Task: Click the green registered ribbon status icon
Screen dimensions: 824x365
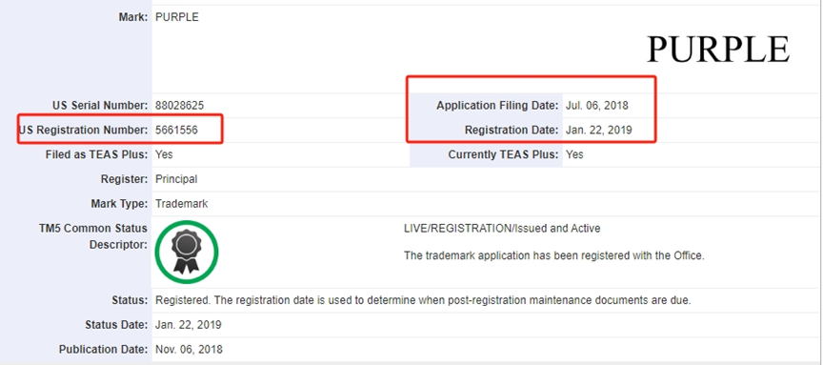Action: pos(187,253)
